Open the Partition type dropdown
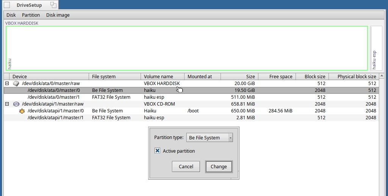Image resolution: width=388 pixels, height=196 pixels. click(210, 138)
